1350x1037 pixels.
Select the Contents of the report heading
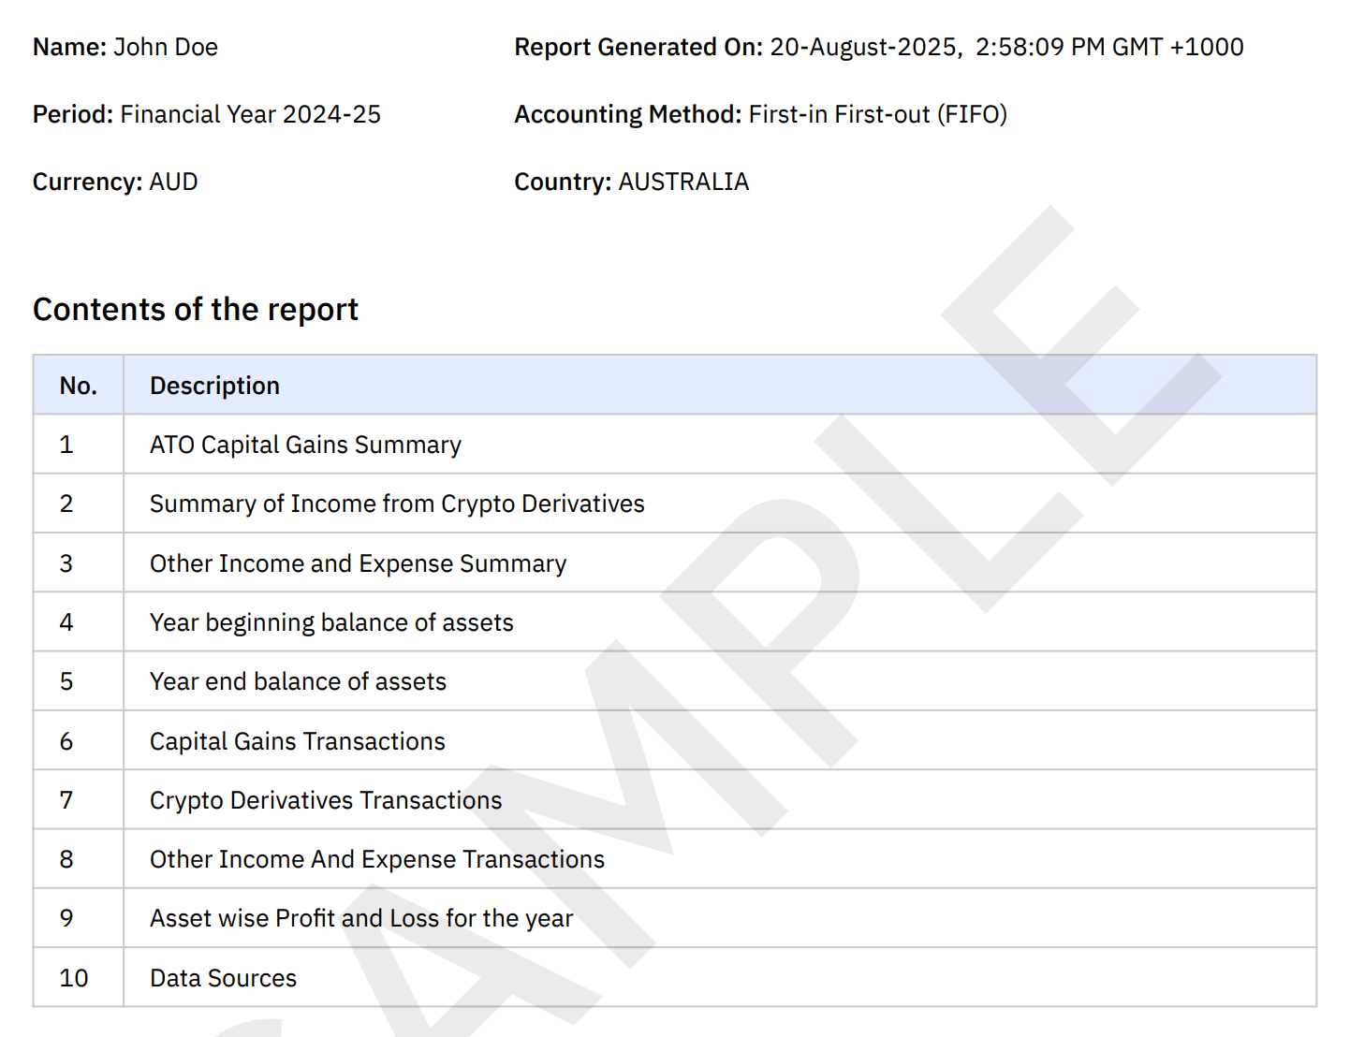(x=196, y=309)
